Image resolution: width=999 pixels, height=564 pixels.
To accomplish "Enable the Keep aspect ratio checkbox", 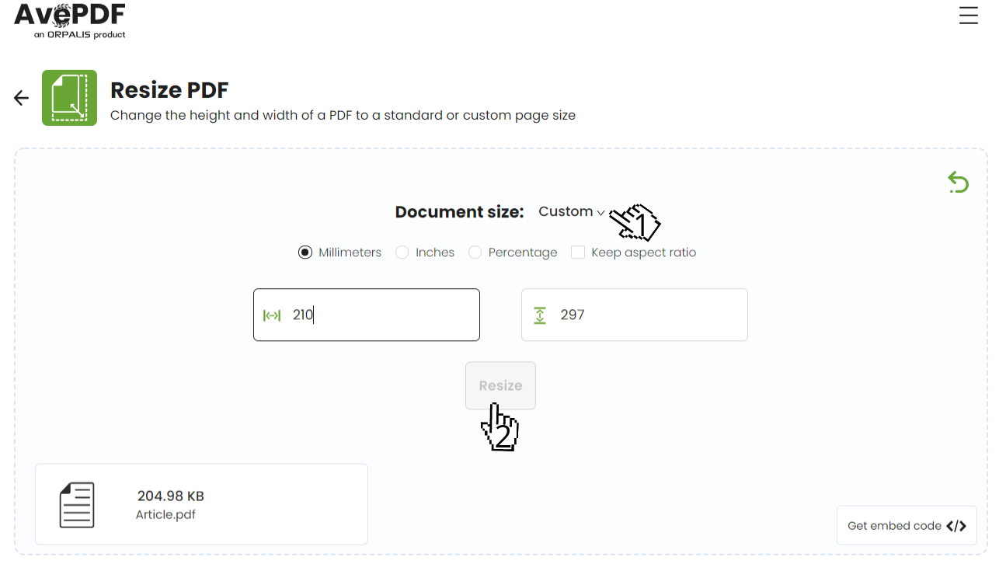I will (577, 252).
